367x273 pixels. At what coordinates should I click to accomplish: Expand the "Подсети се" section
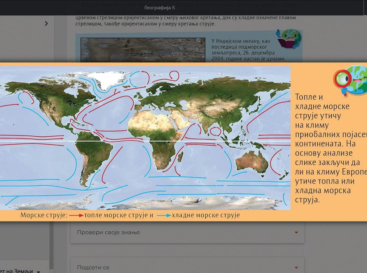187,265
